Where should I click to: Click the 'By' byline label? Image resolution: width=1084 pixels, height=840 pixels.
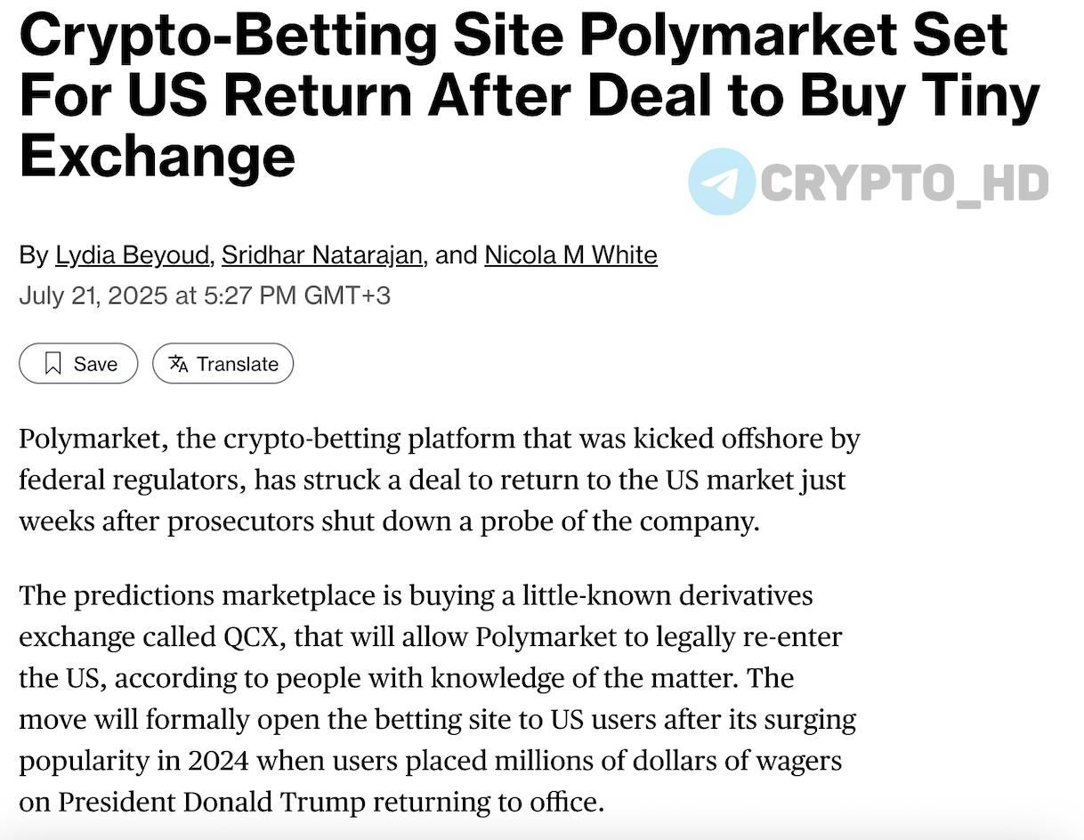(x=34, y=255)
